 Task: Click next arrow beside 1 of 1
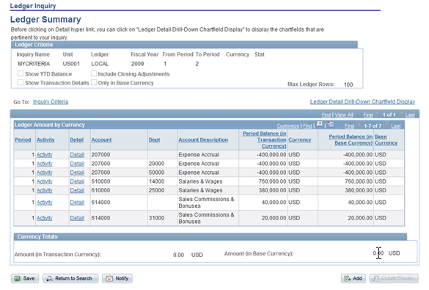tap(400, 114)
